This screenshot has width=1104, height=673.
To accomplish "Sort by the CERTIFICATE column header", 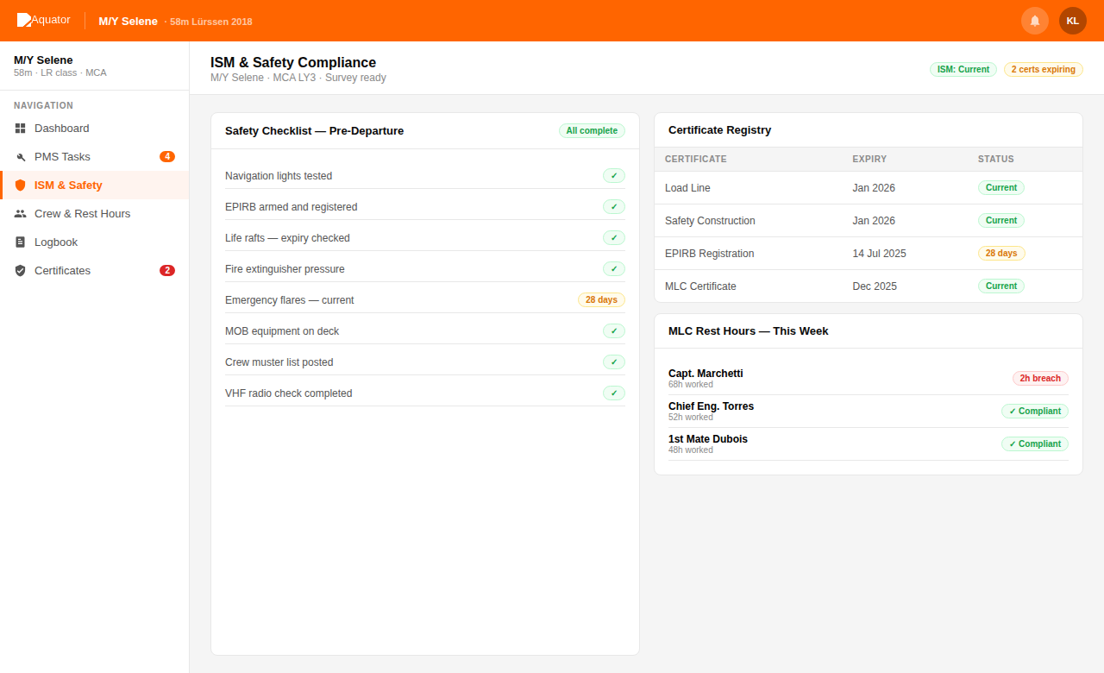I will (696, 160).
